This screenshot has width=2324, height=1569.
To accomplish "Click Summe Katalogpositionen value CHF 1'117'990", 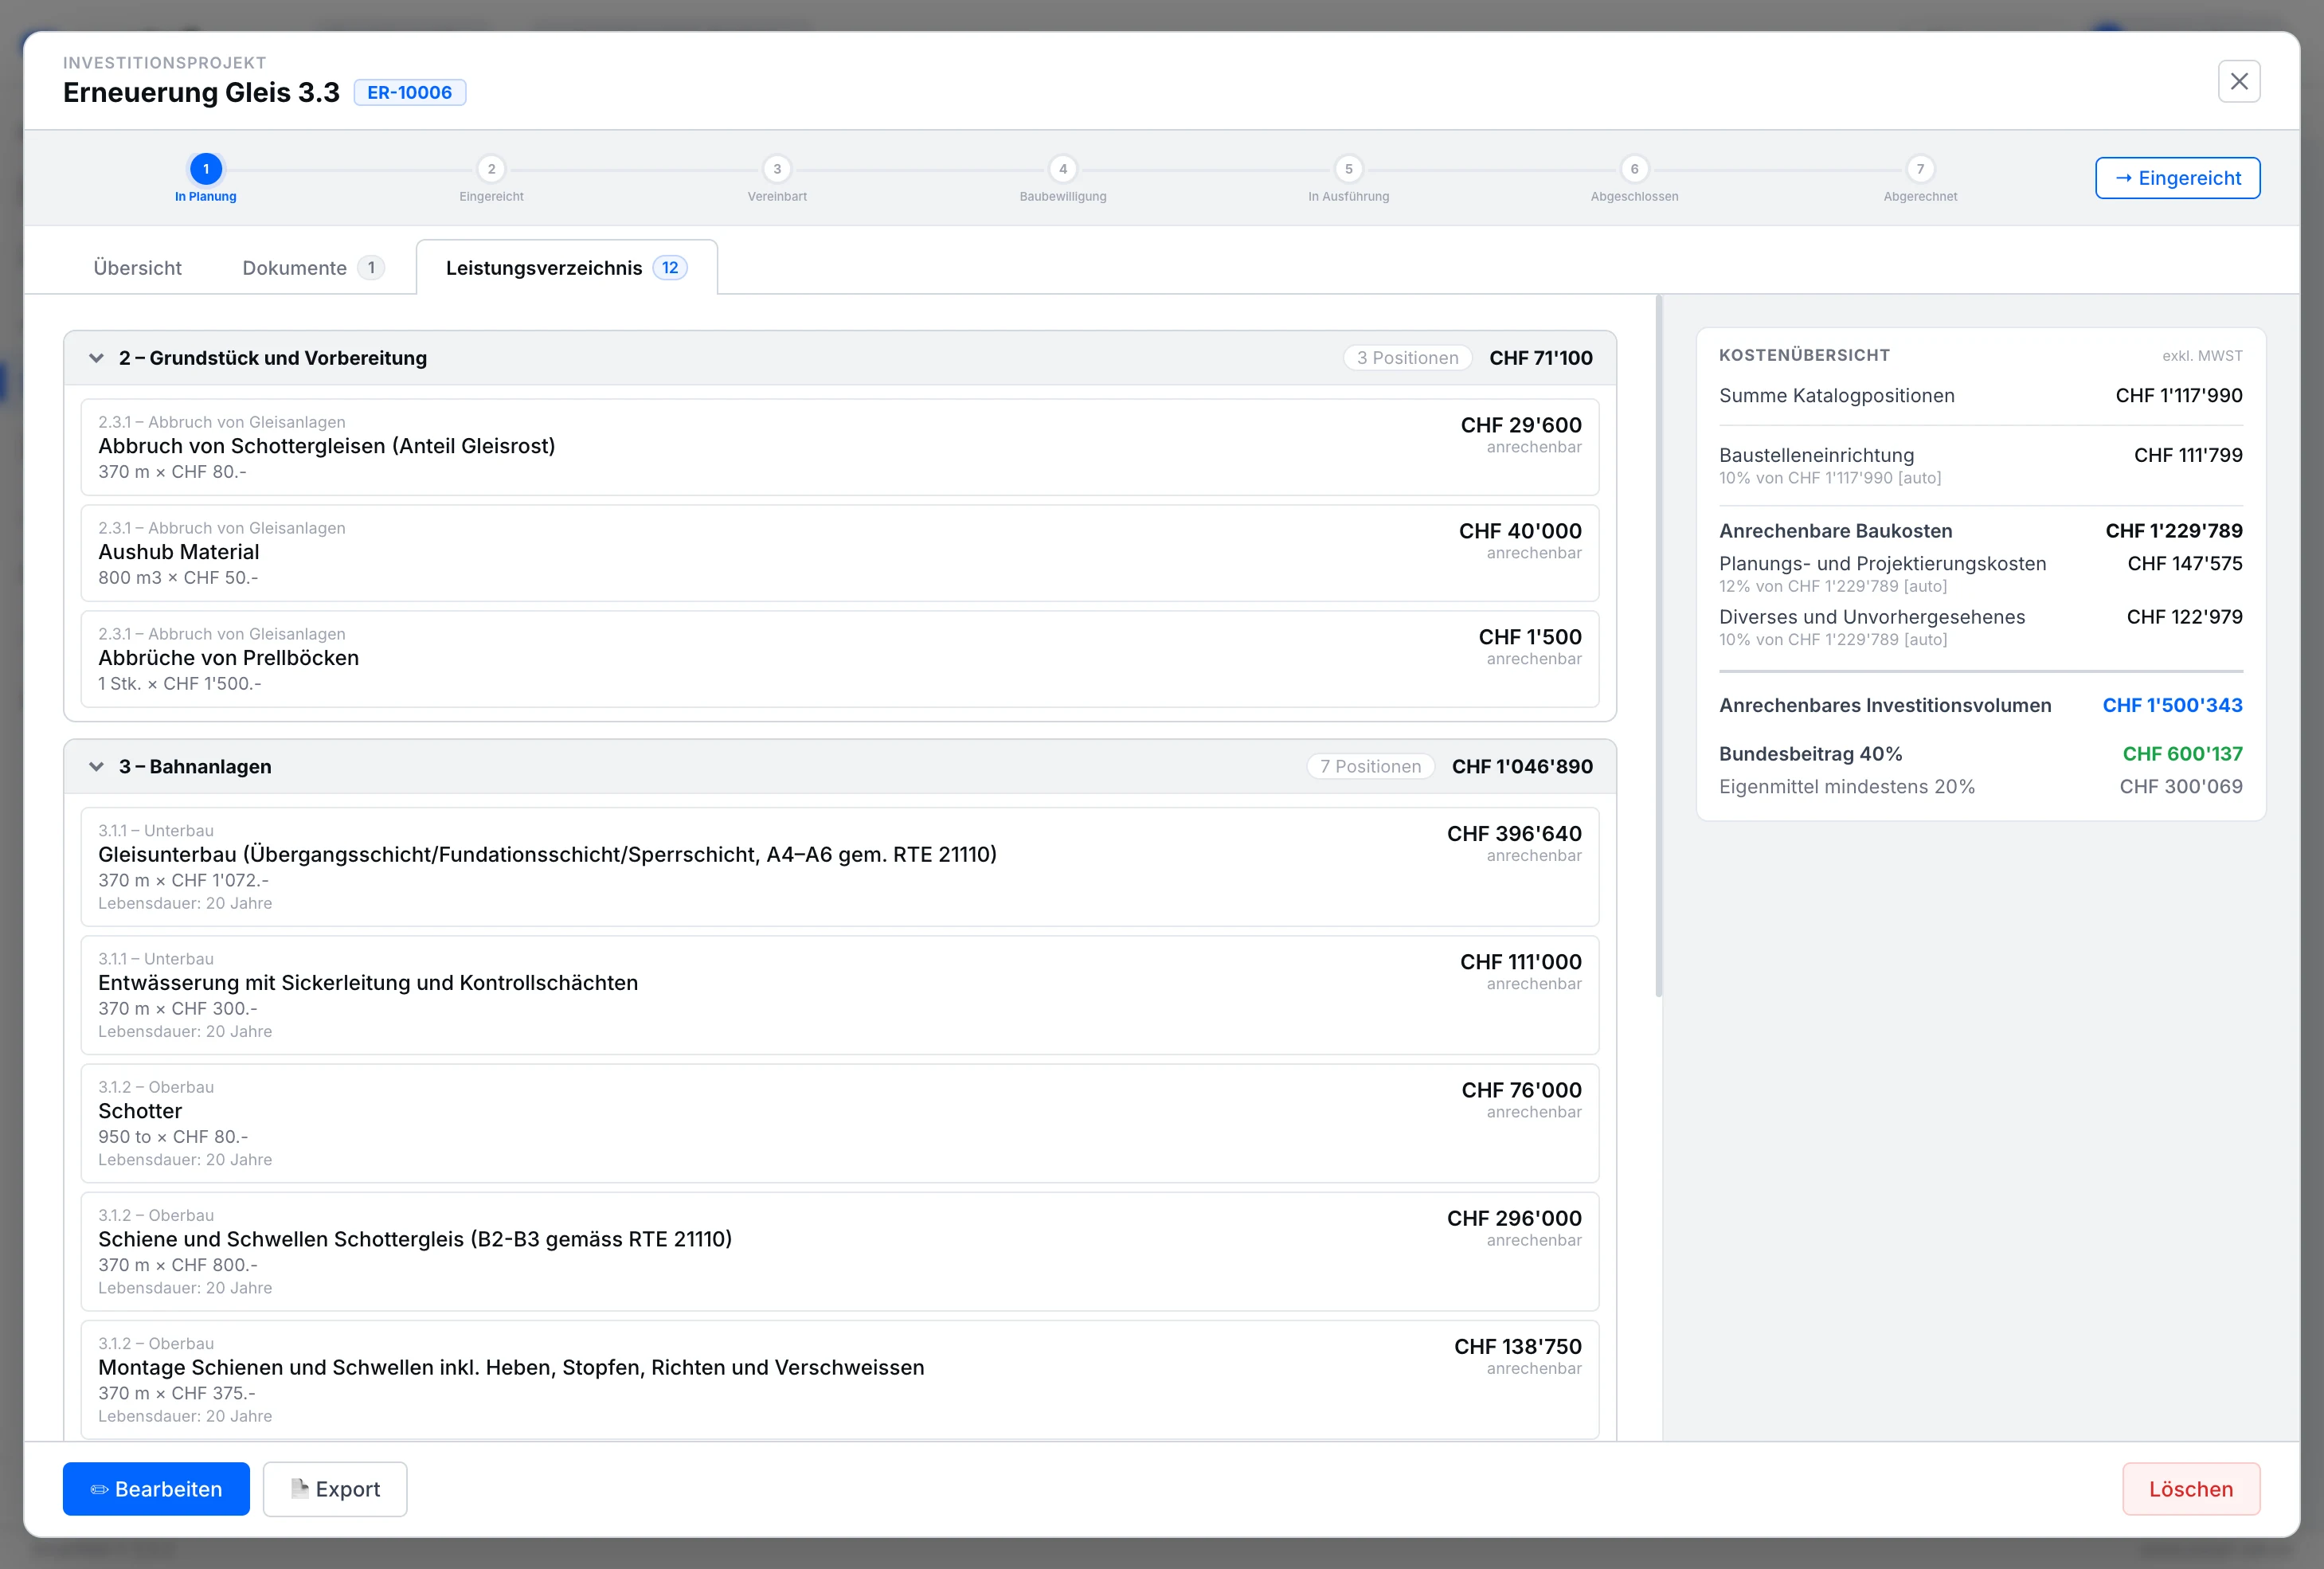I will tap(2179, 395).
